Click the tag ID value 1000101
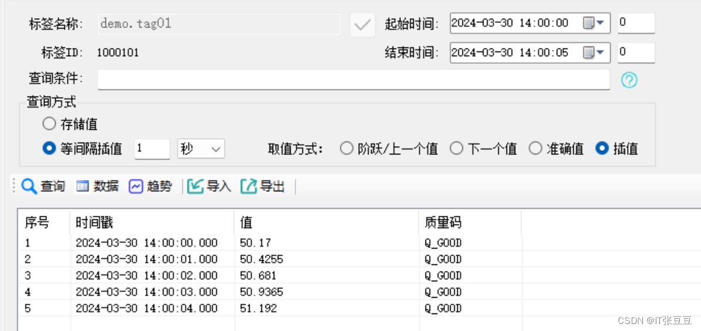Viewport: 701px width, 331px height. pos(118,53)
